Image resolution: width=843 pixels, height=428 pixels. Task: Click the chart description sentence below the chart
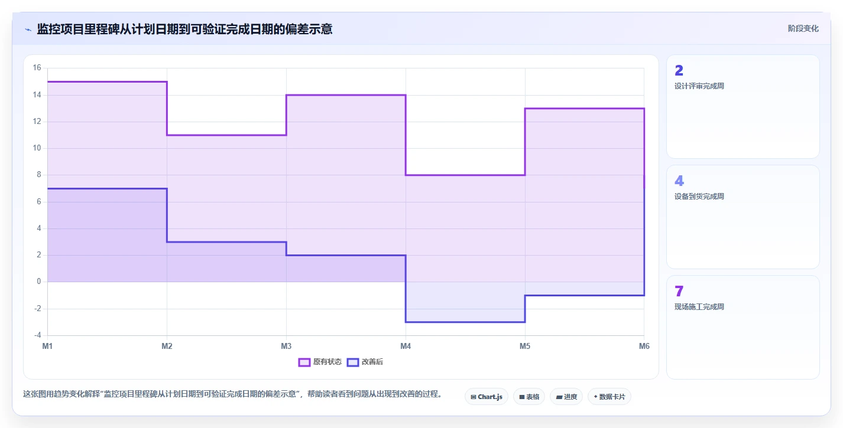(x=232, y=394)
